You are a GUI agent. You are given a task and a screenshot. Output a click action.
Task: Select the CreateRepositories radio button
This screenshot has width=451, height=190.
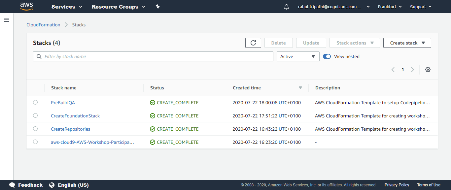[35, 129]
